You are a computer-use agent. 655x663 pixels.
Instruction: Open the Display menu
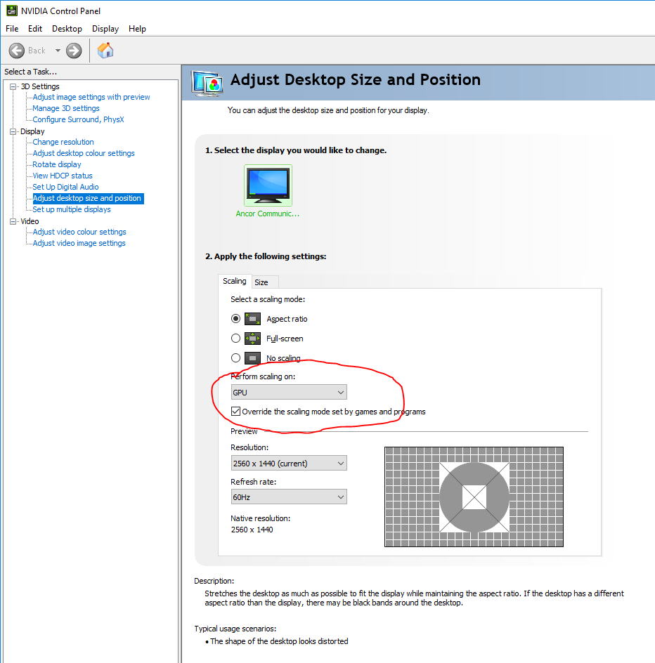105,28
